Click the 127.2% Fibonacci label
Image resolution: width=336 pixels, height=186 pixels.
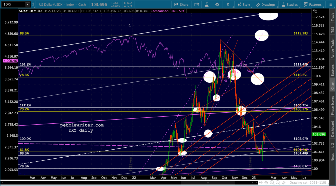coord(25,105)
